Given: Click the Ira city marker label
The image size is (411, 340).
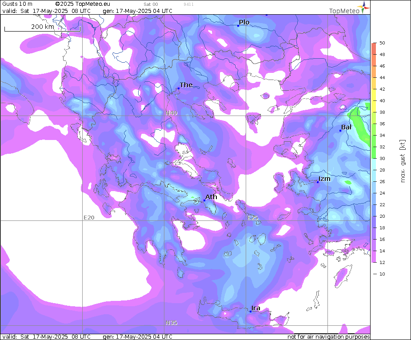Looking at the screenshot, I should tap(256, 308).
